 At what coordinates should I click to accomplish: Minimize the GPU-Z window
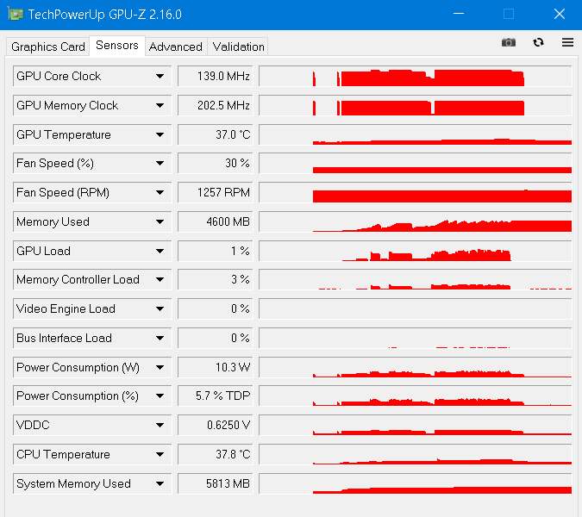(459, 14)
